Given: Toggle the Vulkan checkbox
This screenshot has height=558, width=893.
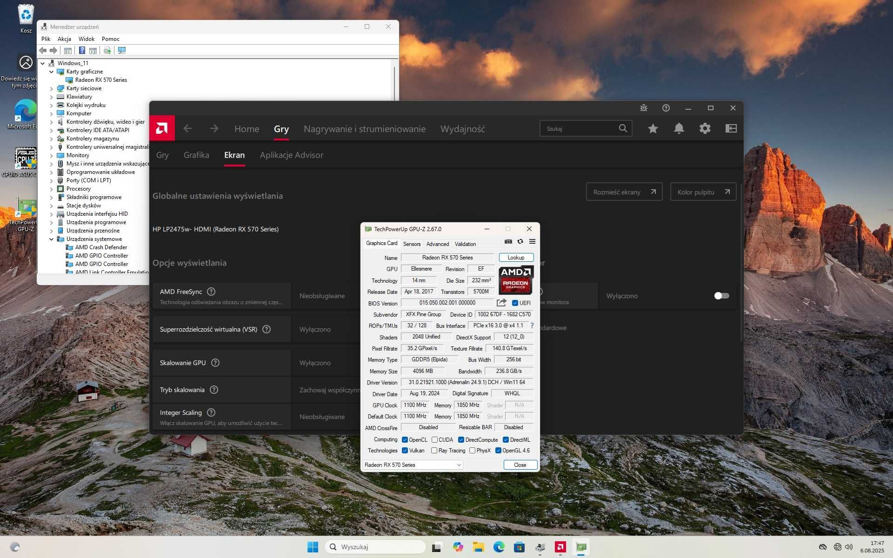Looking at the screenshot, I should [x=405, y=450].
